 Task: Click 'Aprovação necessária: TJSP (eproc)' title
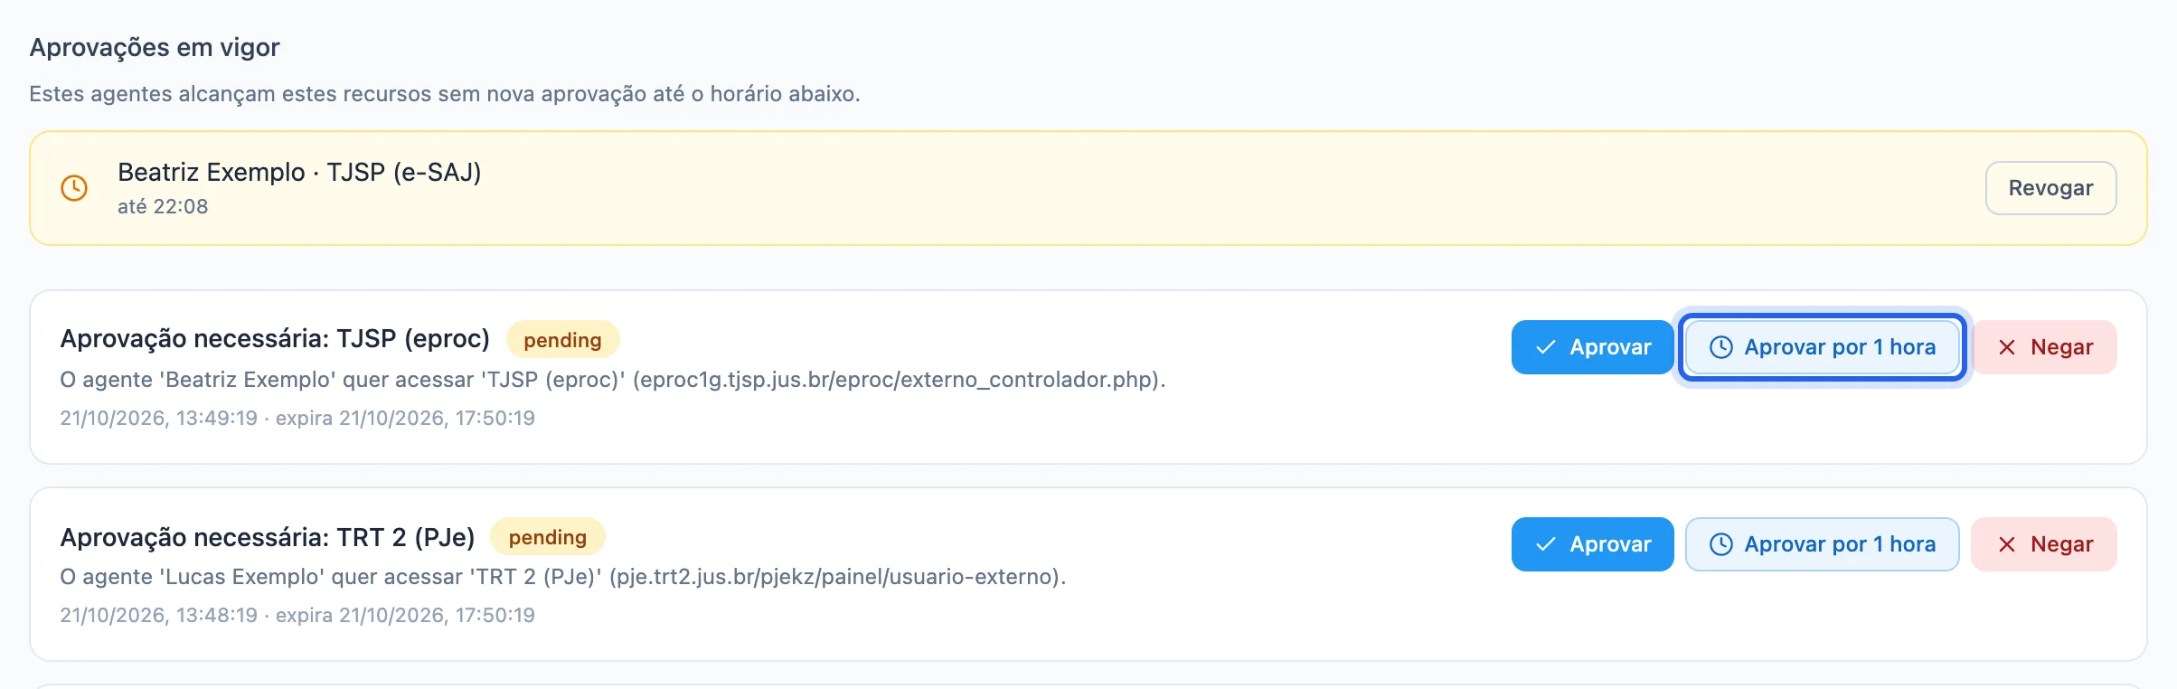[275, 339]
